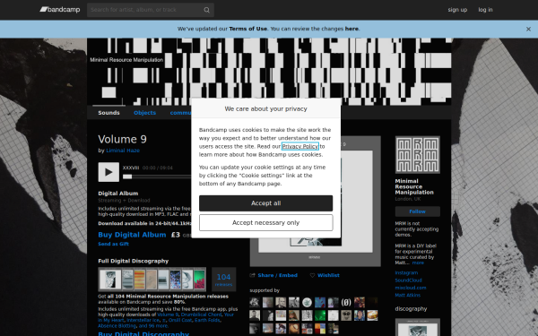Click Share / Embed link

(x=278, y=275)
